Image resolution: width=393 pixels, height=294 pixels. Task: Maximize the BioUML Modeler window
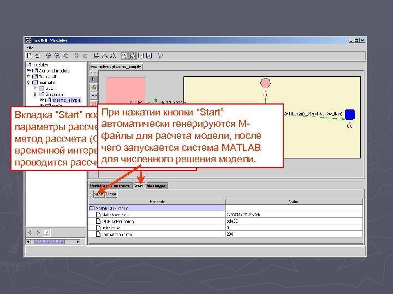pyautogui.click(x=356, y=40)
